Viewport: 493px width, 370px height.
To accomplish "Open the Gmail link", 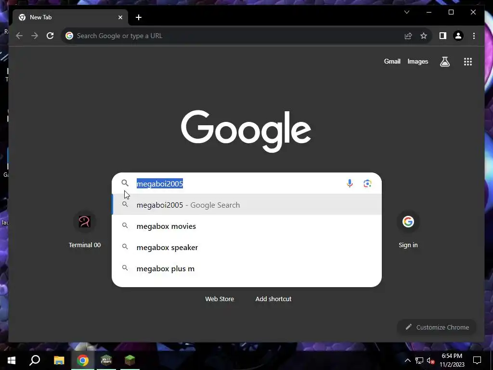I will point(392,61).
